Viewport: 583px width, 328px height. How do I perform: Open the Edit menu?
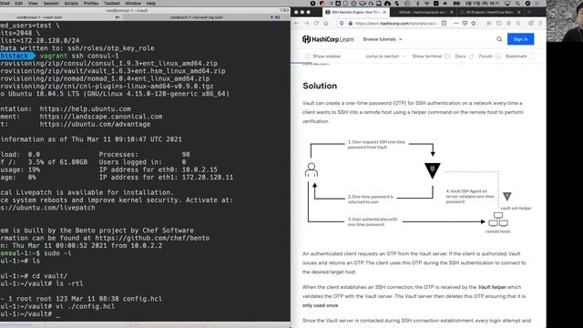[19, 4]
